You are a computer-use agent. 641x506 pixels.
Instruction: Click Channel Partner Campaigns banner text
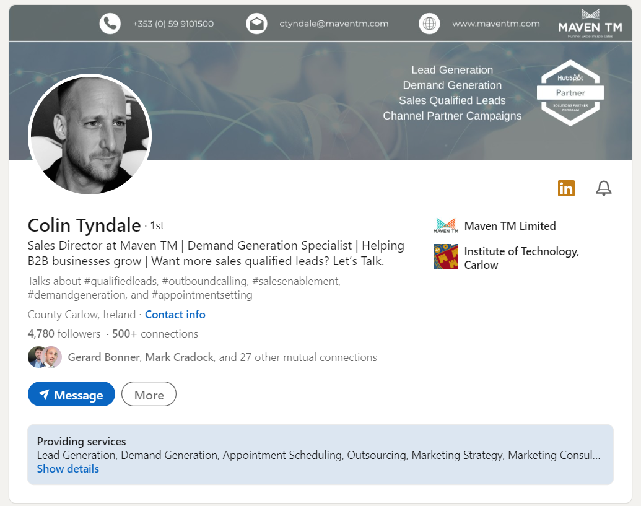pyautogui.click(x=452, y=116)
